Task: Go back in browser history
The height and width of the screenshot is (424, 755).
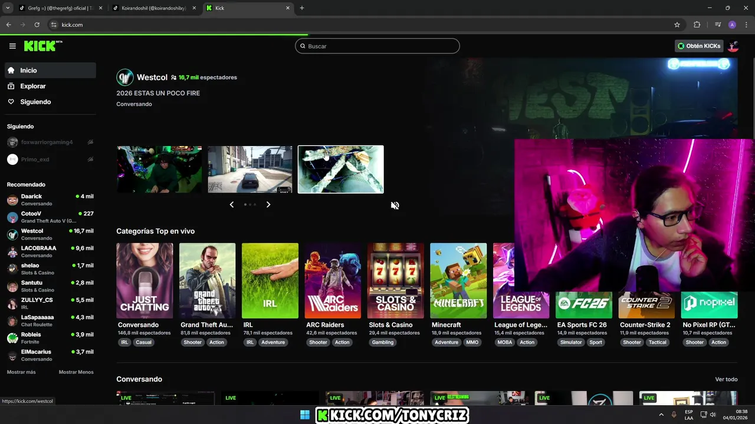Action: (x=8, y=25)
